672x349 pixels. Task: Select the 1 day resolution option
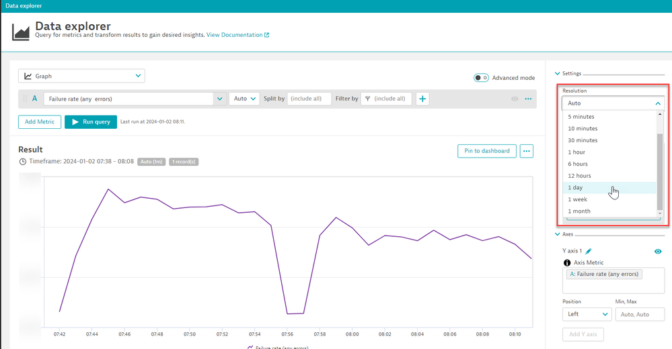pyautogui.click(x=575, y=188)
